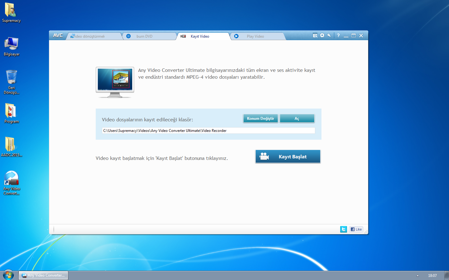Click the Aç button to open folder
The width and height of the screenshot is (449, 280).
297,119
